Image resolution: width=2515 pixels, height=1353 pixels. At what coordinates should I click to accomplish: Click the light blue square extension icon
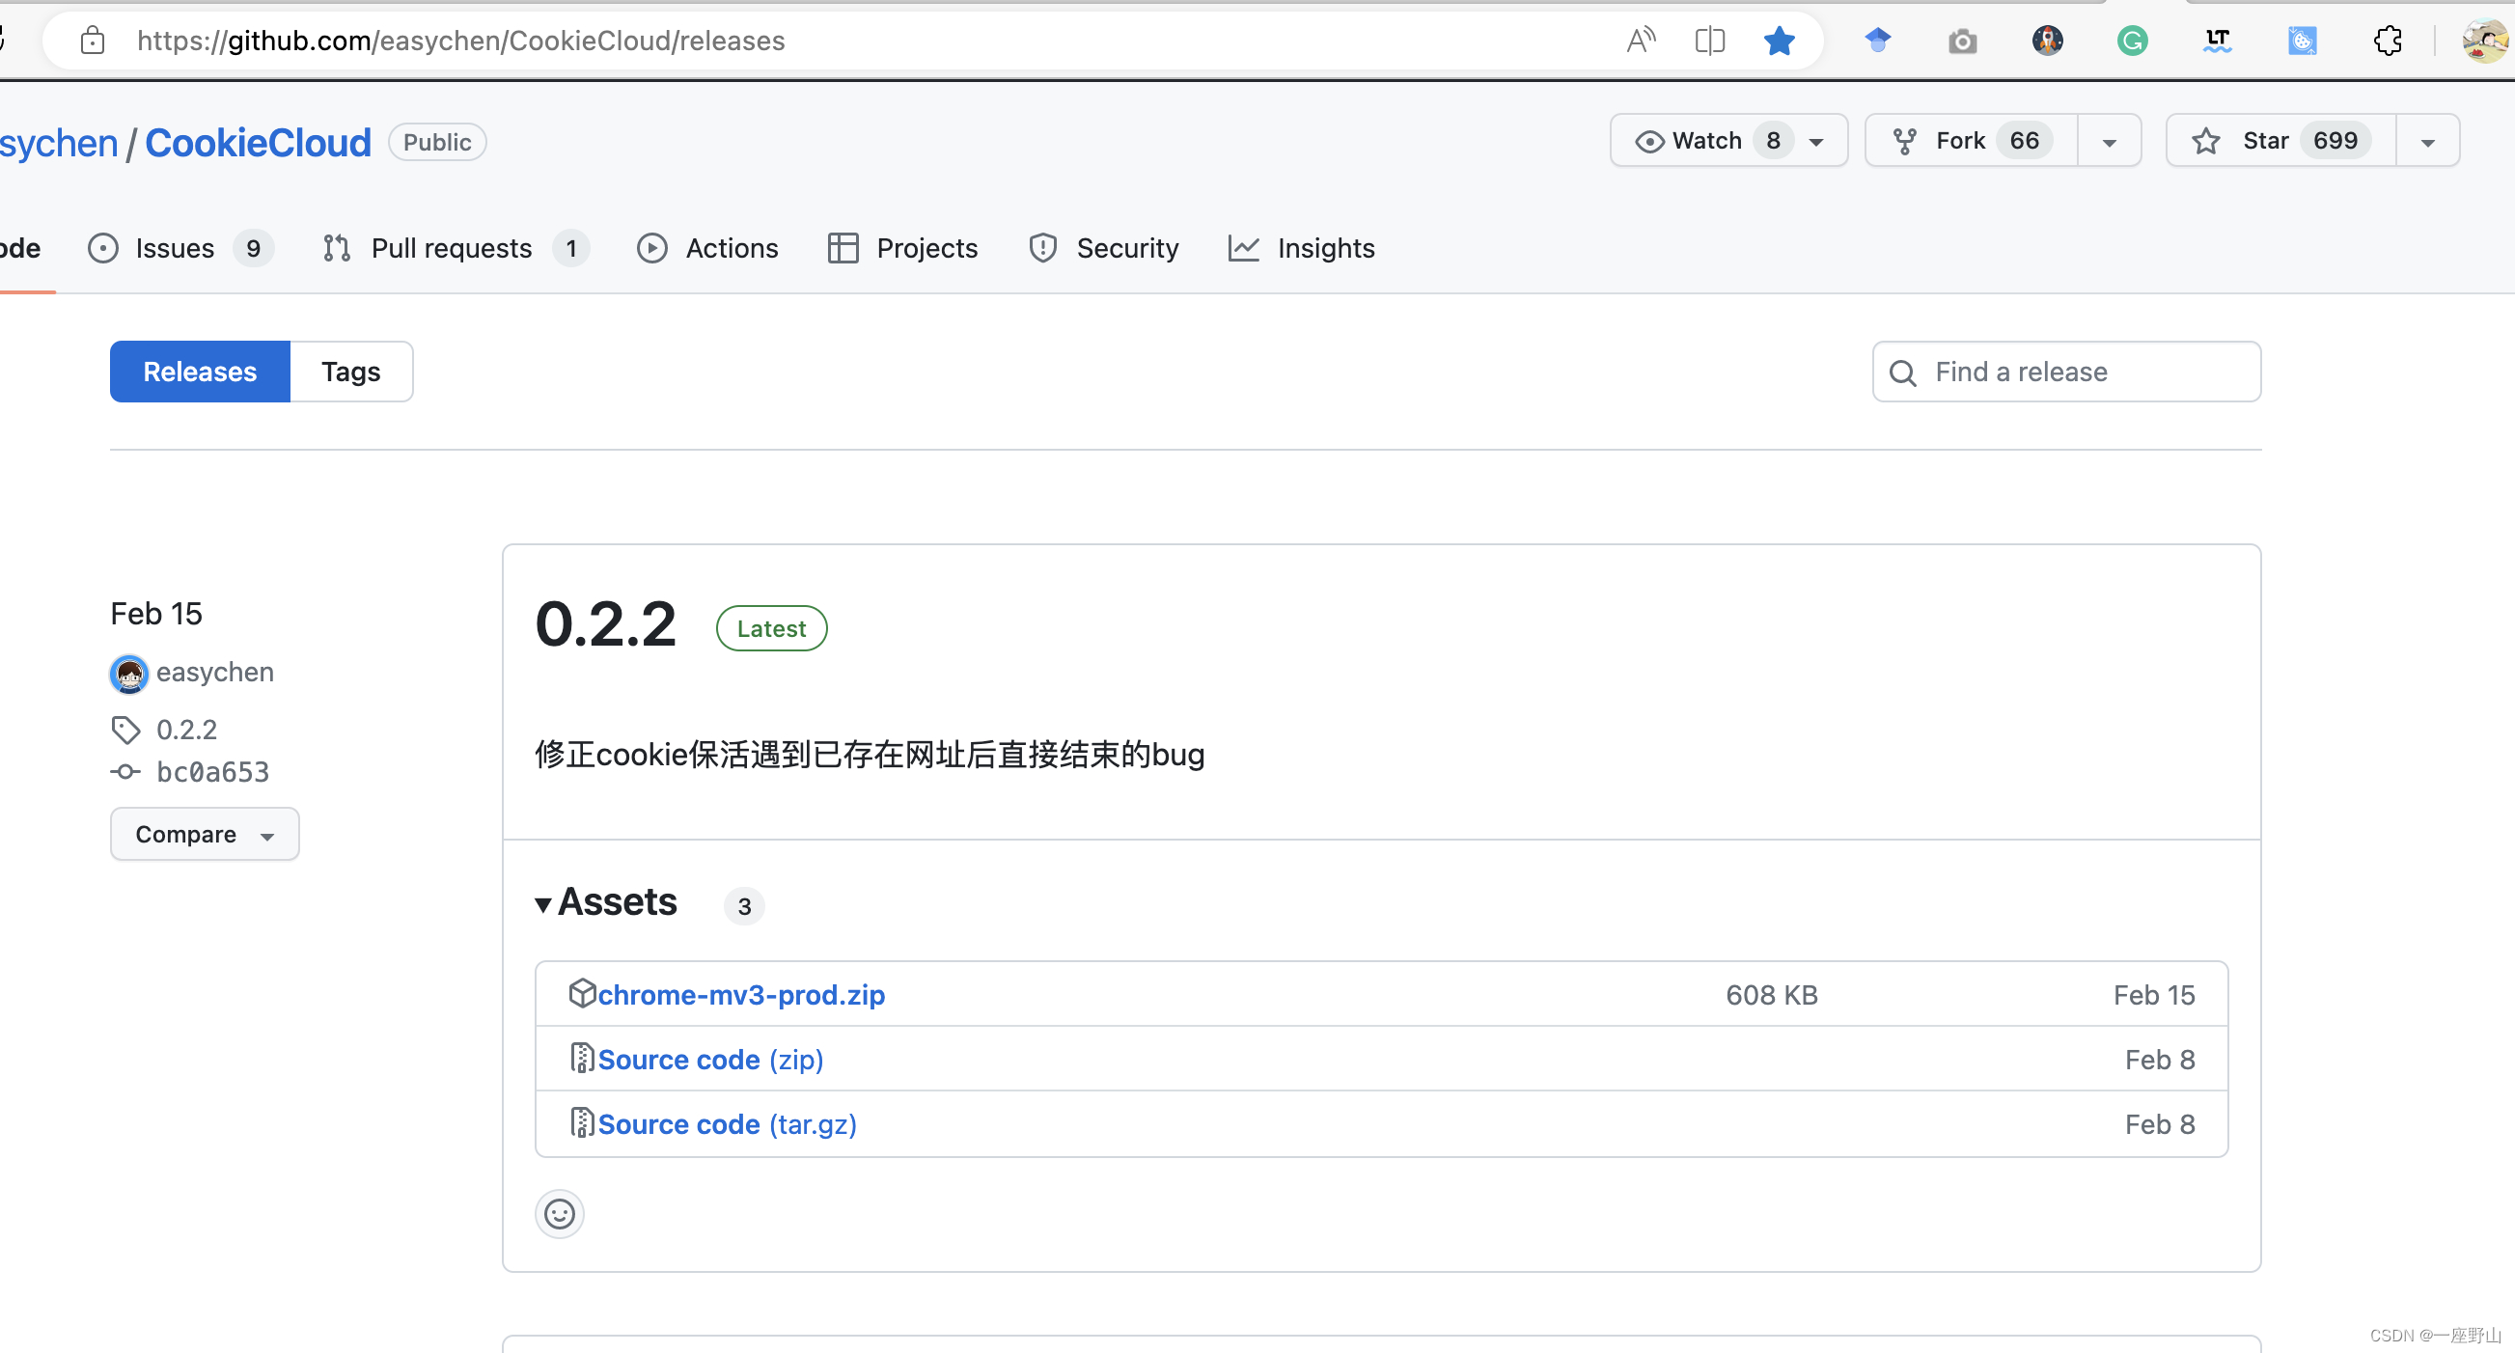2302,40
